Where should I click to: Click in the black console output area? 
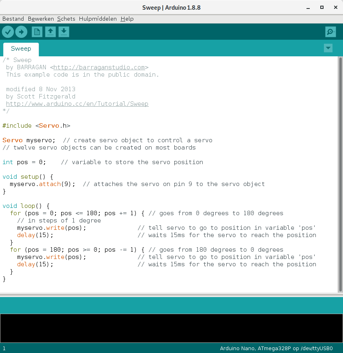(x=171, y=328)
